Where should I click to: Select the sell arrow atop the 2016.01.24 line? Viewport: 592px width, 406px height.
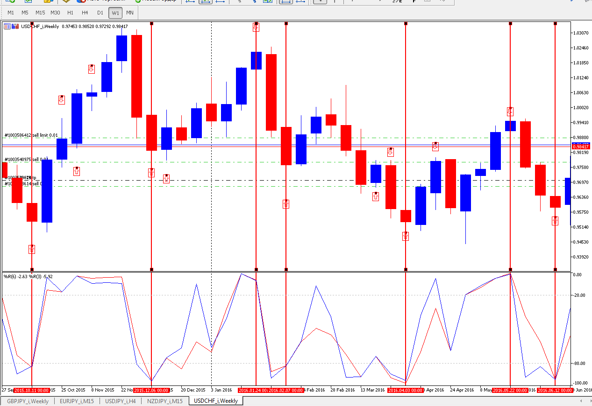tap(256, 27)
